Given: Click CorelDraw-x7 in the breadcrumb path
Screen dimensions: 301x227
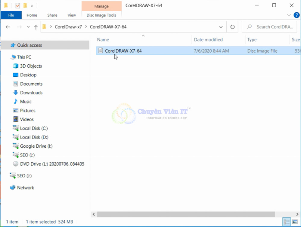Looking at the screenshot, I should click(68, 27).
